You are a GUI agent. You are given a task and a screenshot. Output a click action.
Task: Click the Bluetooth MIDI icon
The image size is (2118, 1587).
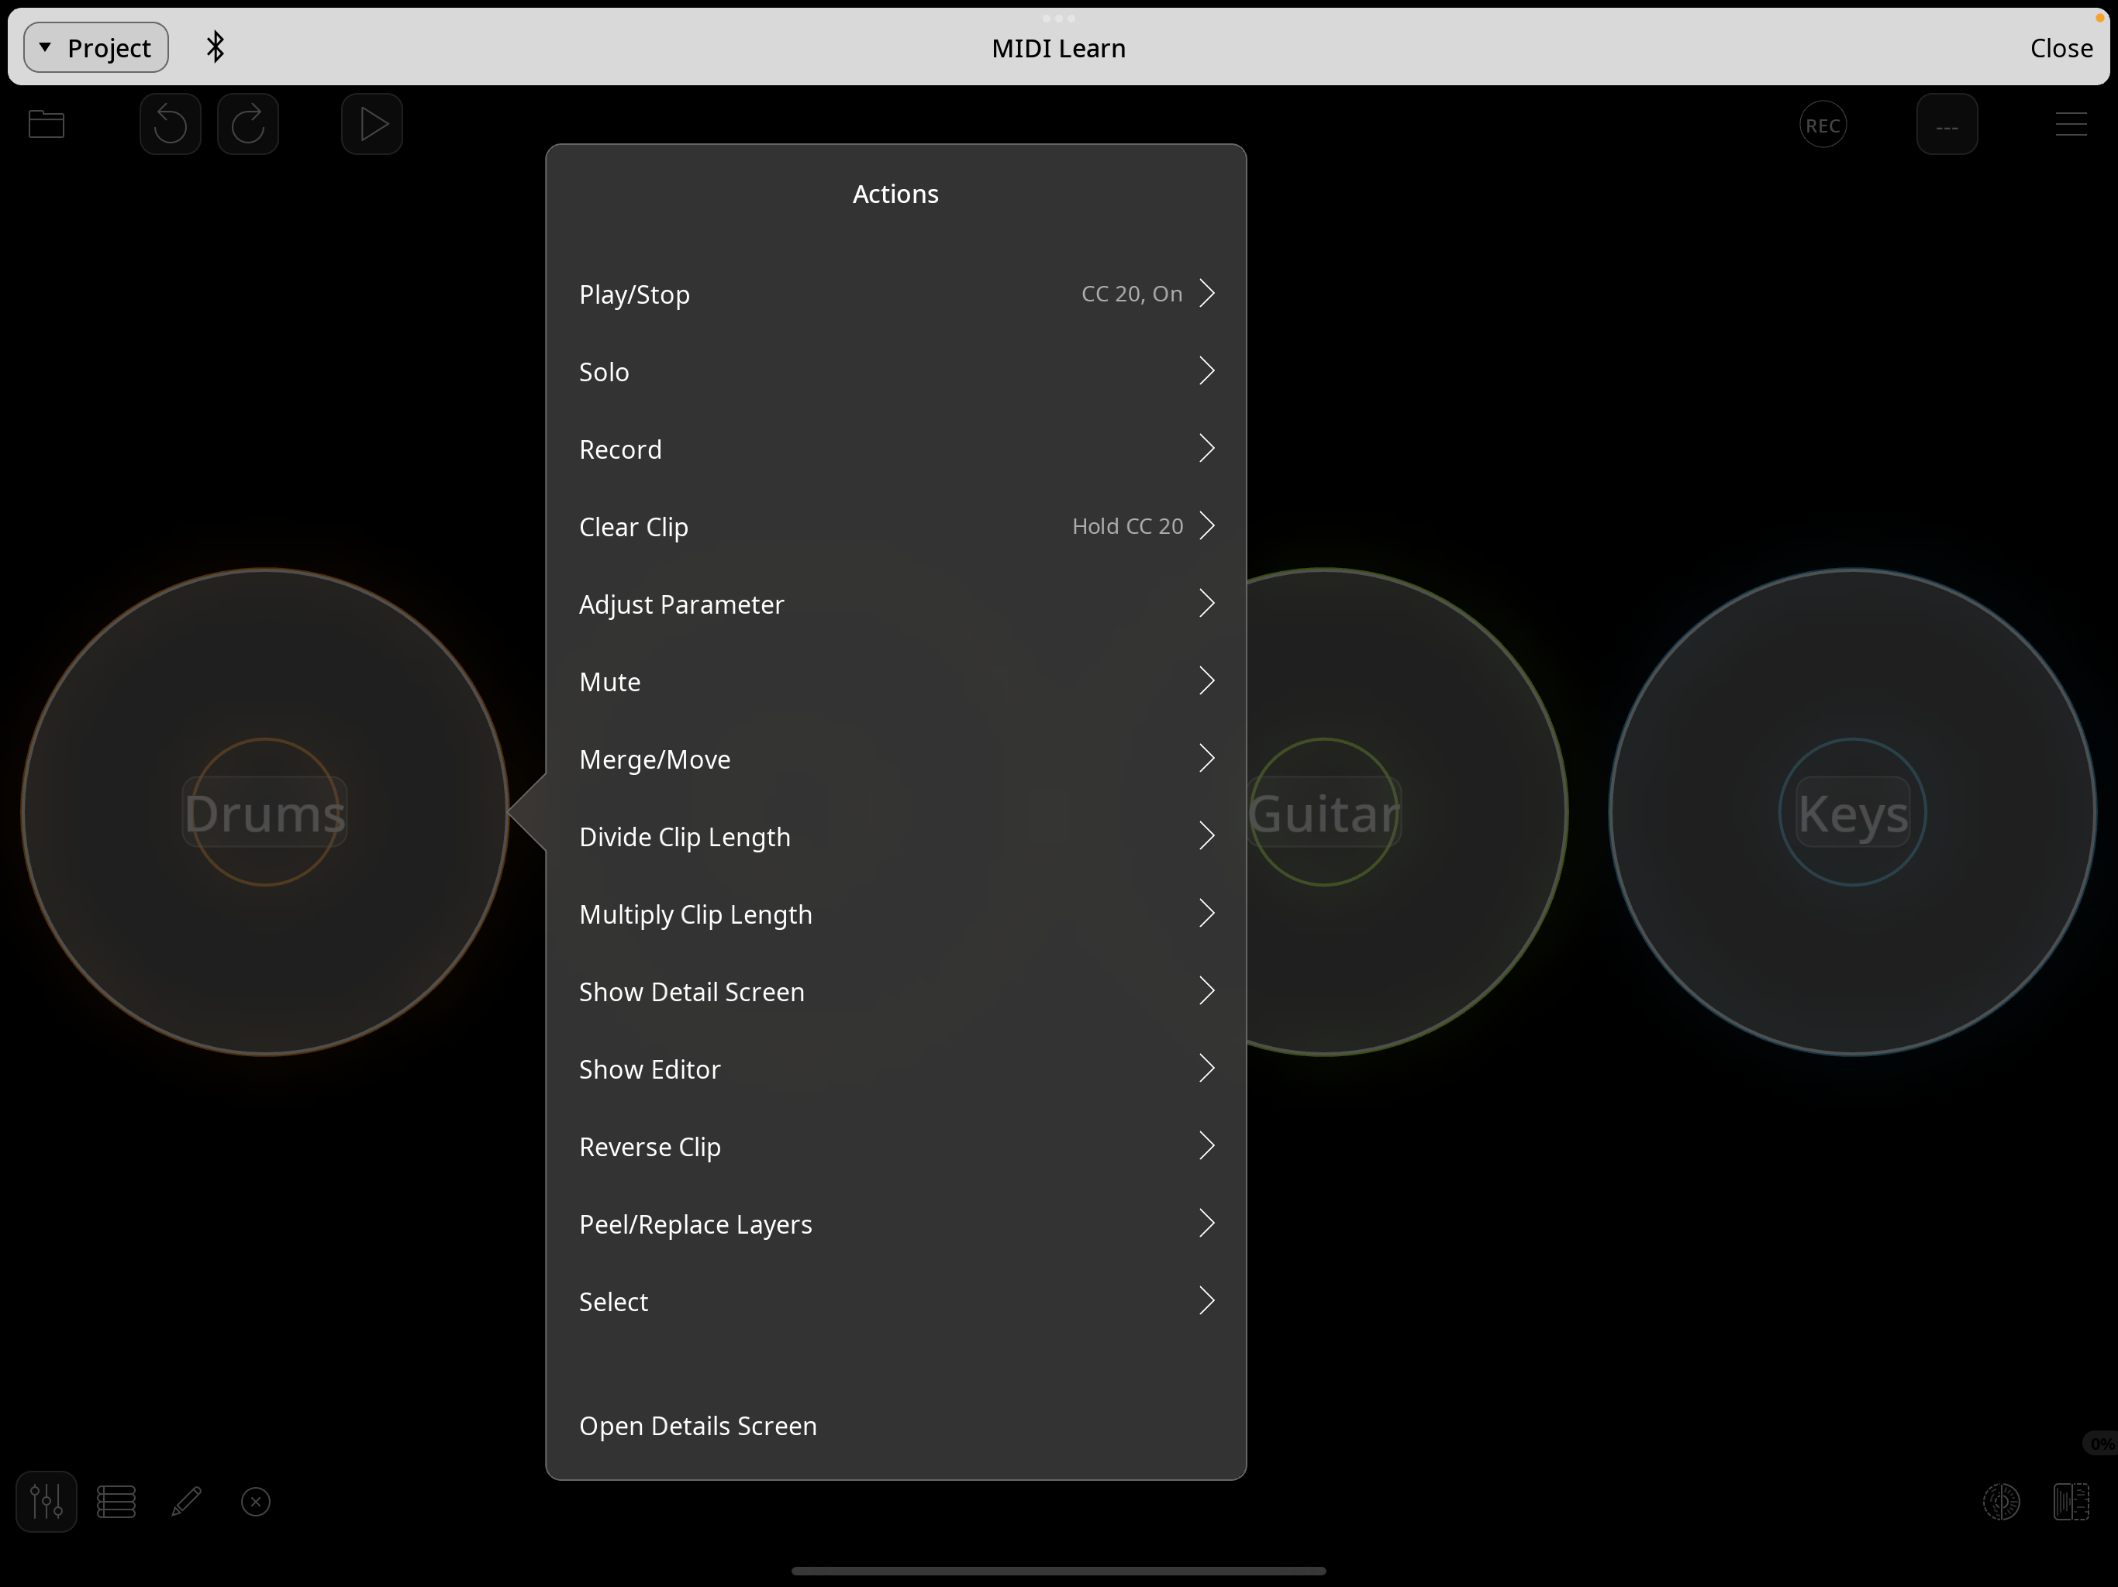(216, 47)
